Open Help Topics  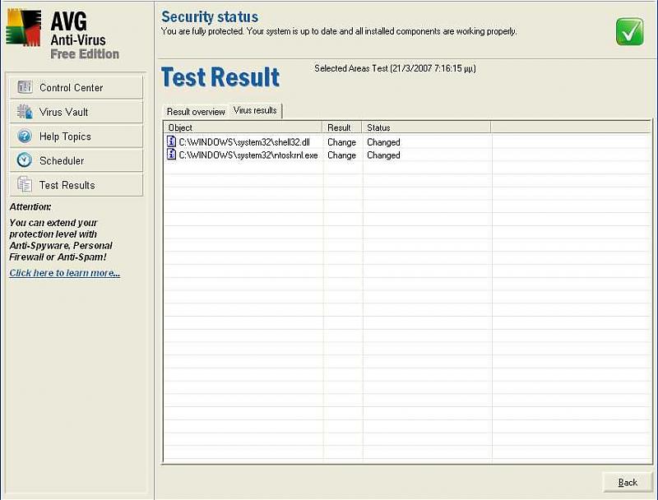coord(76,136)
